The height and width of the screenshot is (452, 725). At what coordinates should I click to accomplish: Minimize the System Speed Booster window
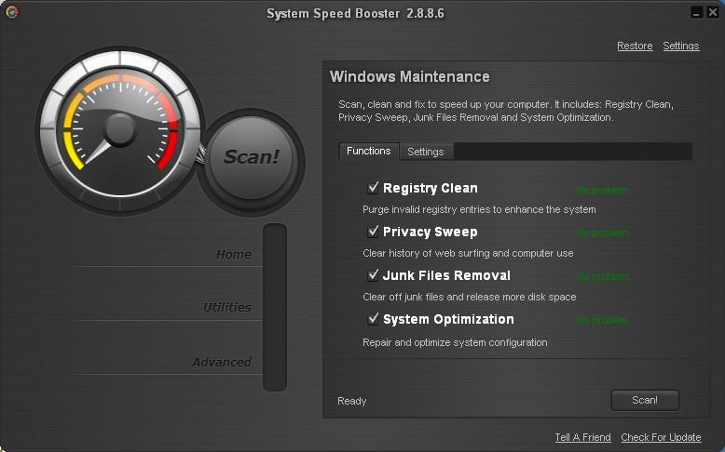[697, 12]
